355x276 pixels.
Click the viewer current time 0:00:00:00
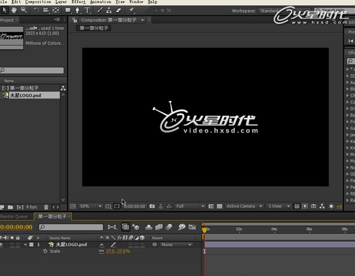pos(134,206)
